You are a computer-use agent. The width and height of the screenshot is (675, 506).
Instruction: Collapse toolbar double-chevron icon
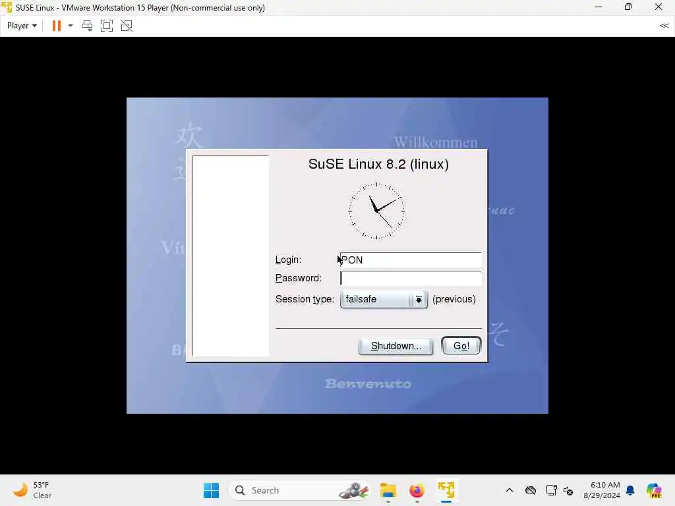[x=664, y=26]
